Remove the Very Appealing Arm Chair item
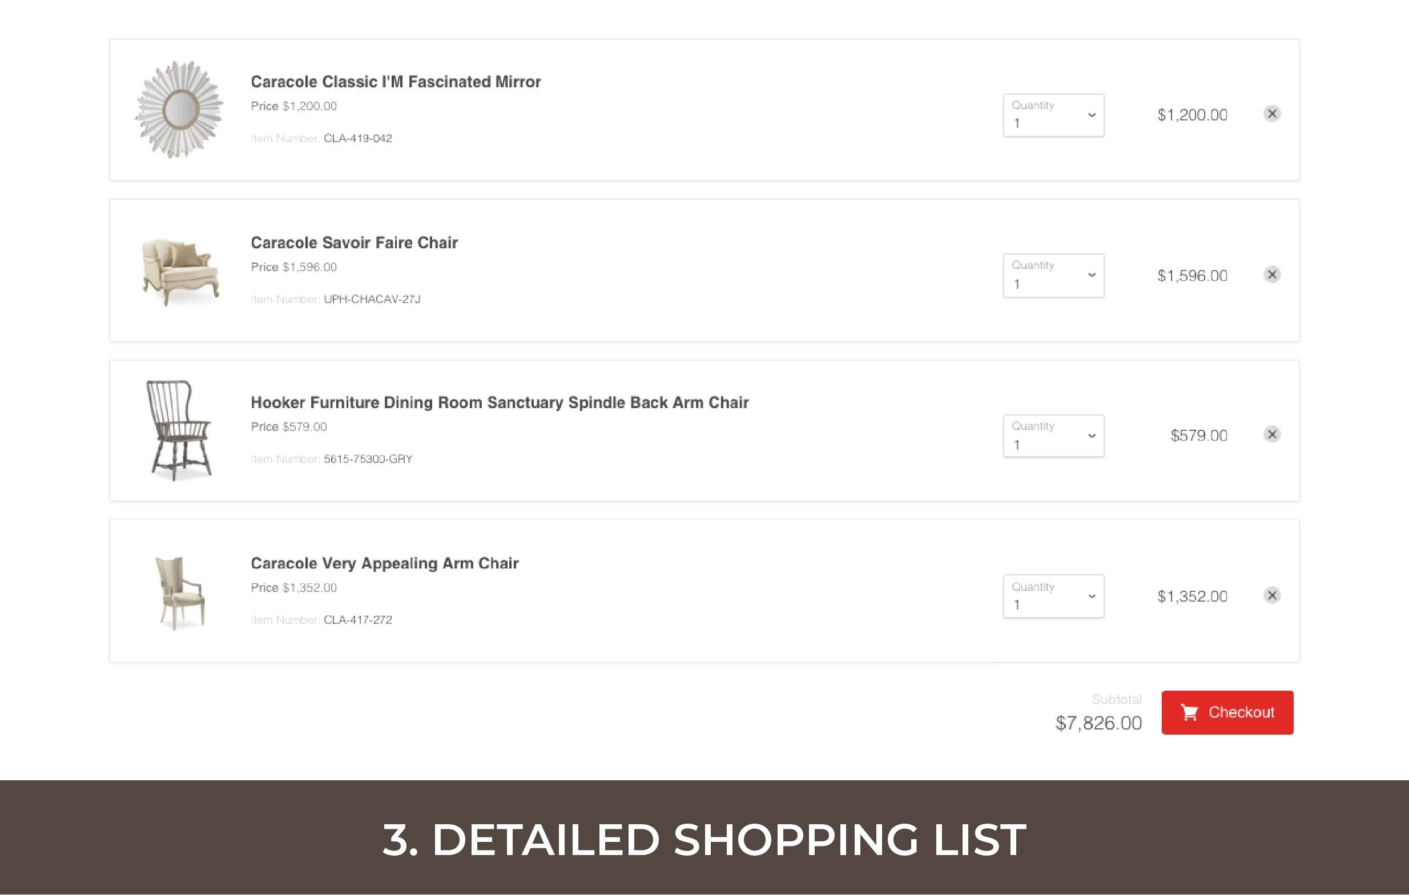This screenshot has width=1409, height=895. pos(1271,595)
